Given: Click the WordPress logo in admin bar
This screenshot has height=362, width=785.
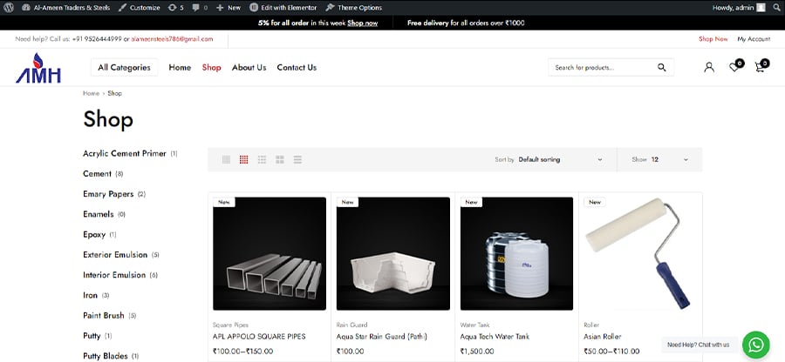Looking at the screenshot, I should click(x=10, y=7).
